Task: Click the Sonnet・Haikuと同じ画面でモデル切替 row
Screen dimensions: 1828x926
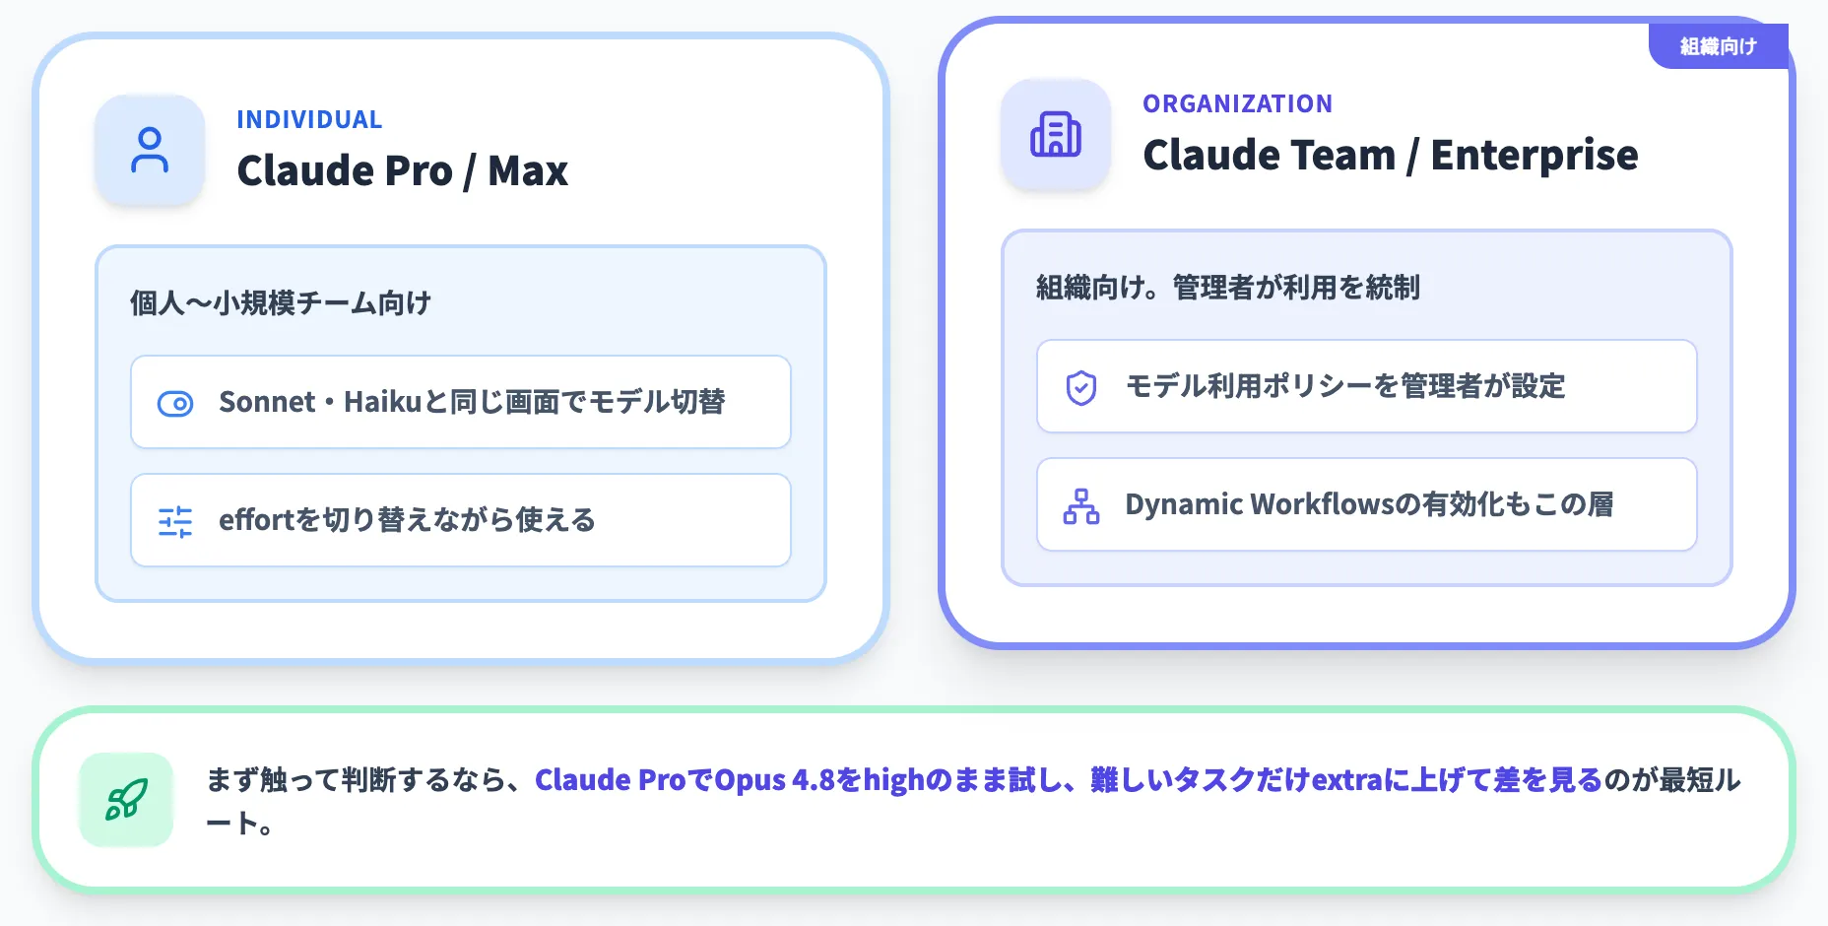Action: tap(461, 402)
